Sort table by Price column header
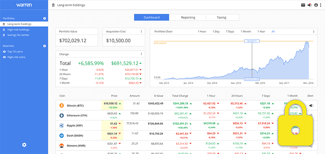The height and width of the screenshot is (154, 325). (114, 96)
